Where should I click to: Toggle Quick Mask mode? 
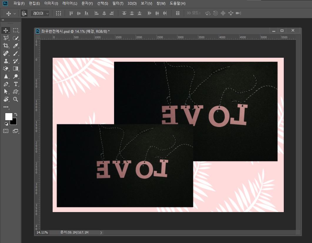point(6,131)
